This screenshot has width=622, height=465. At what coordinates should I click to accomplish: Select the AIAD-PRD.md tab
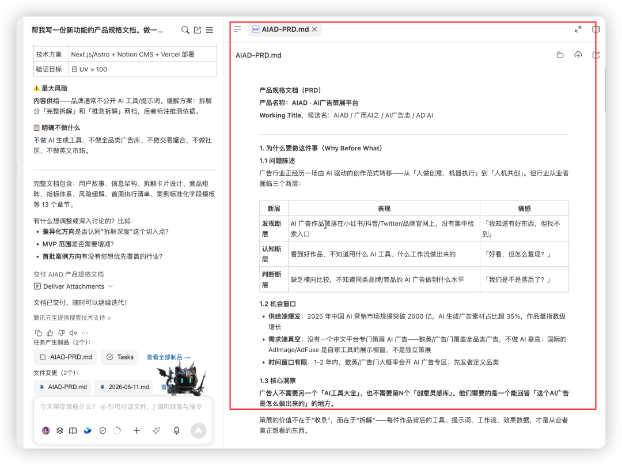pyautogui.click(x=285, y=29)
